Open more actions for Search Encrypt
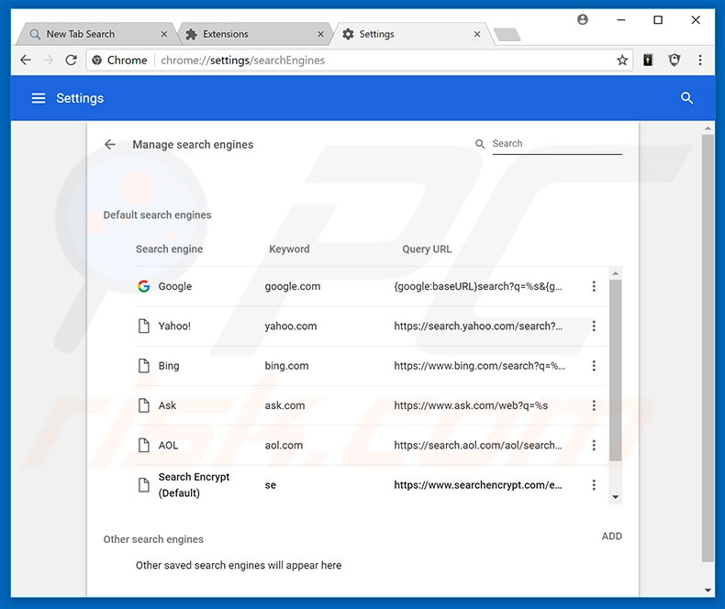This screenshot has height=609, width=725. click(x=594, y=485)
